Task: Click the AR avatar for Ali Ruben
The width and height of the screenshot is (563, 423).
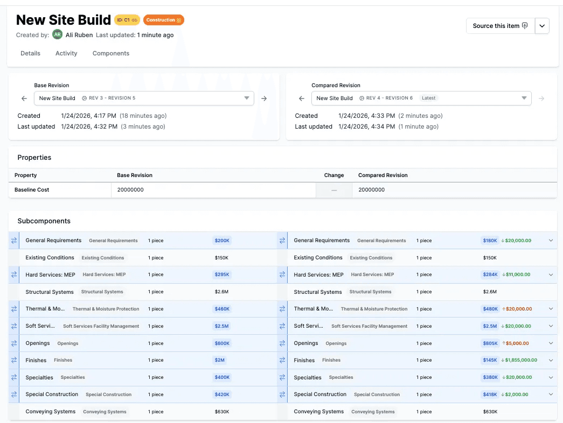Action: click(58, 34)
